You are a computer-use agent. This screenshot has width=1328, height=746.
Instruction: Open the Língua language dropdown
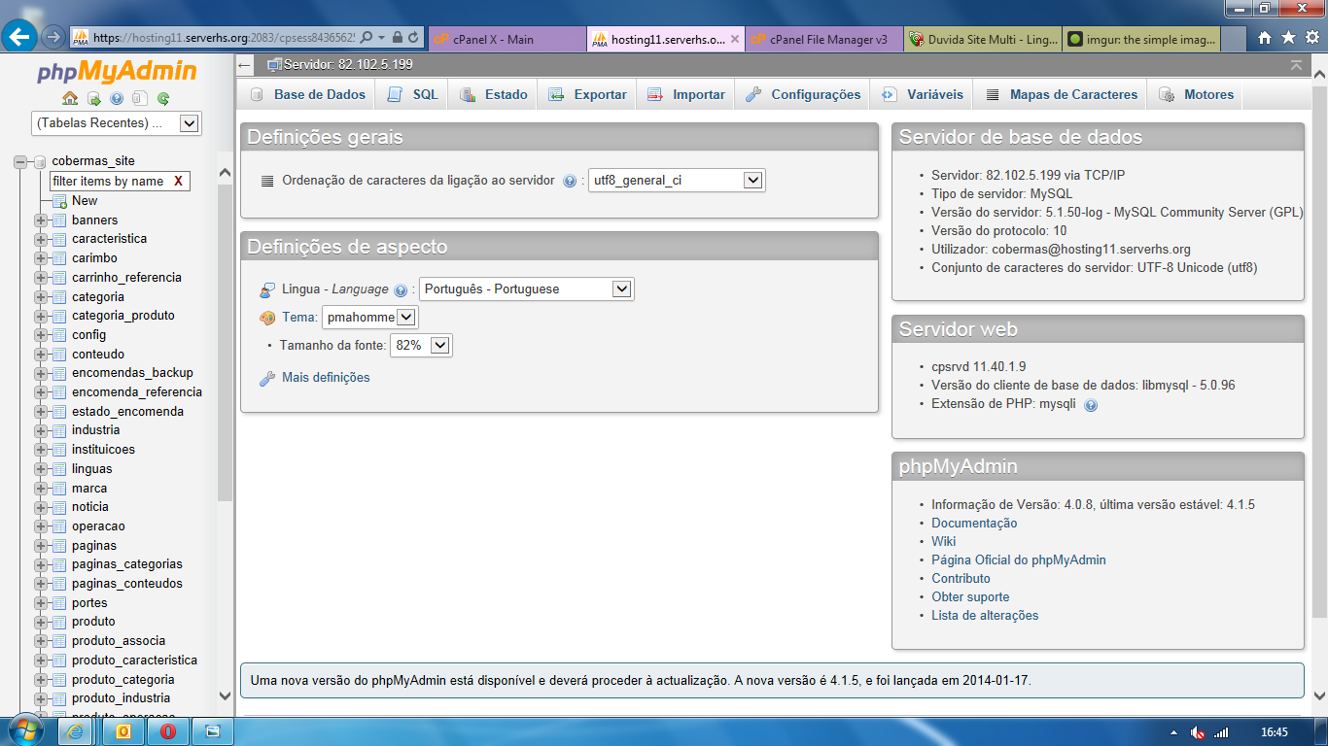622,288
